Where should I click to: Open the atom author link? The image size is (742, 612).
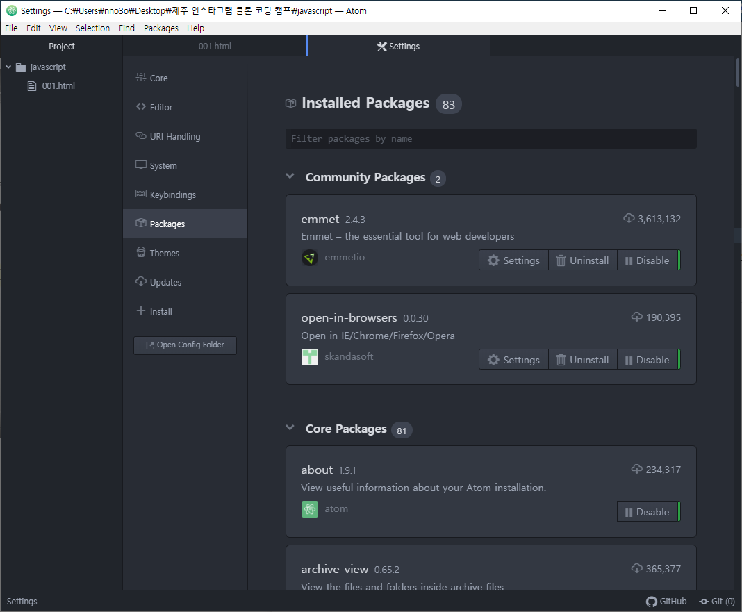(336, 508)
